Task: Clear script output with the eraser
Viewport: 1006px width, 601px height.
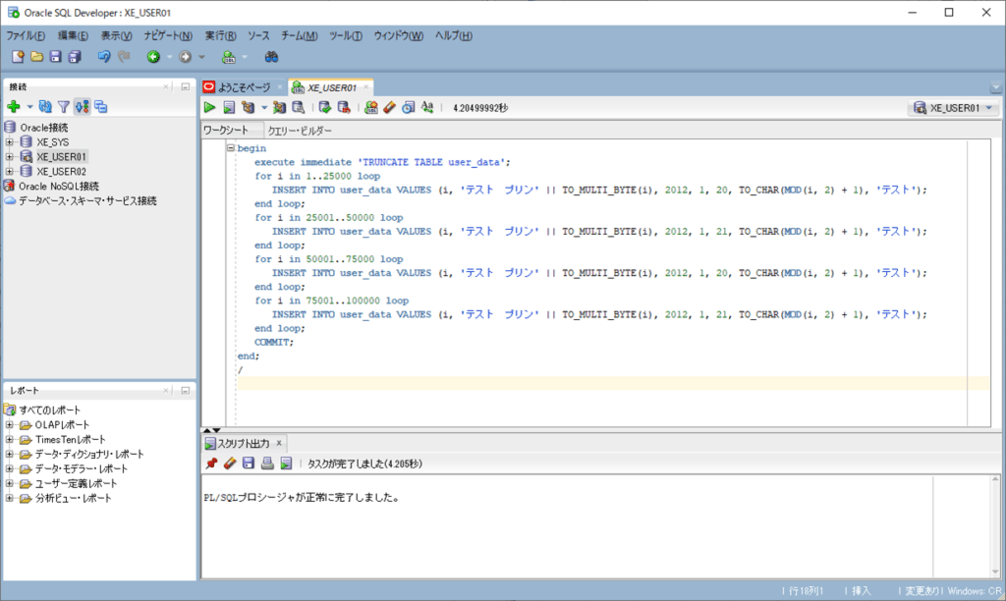Action: click(x=230, y=464)
